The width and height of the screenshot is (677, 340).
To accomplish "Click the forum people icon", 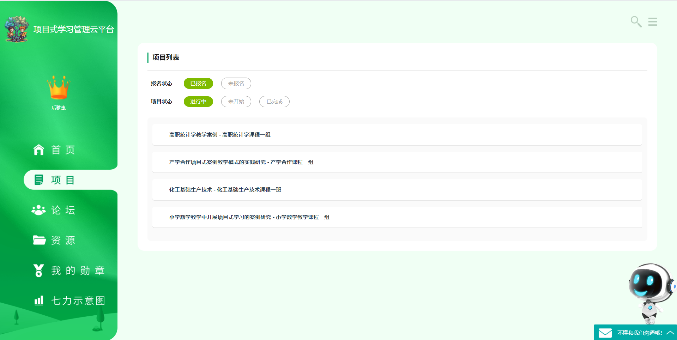I will pyautogui.click(x=38, y=210).
